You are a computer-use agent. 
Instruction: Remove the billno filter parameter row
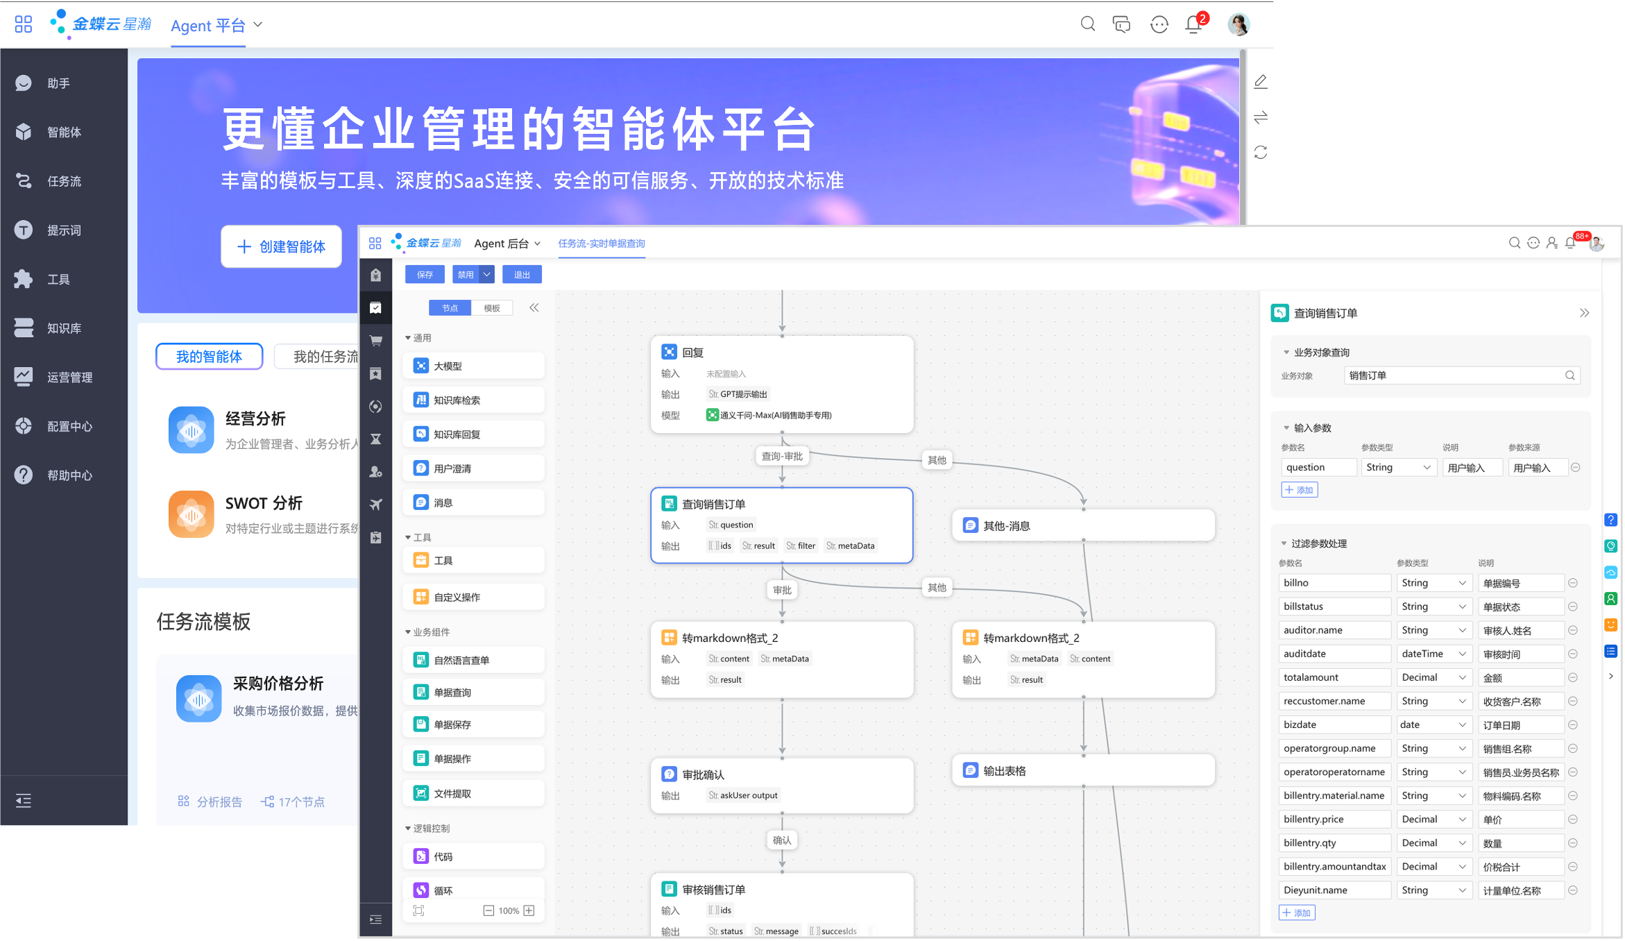(x=1573, y=583)
